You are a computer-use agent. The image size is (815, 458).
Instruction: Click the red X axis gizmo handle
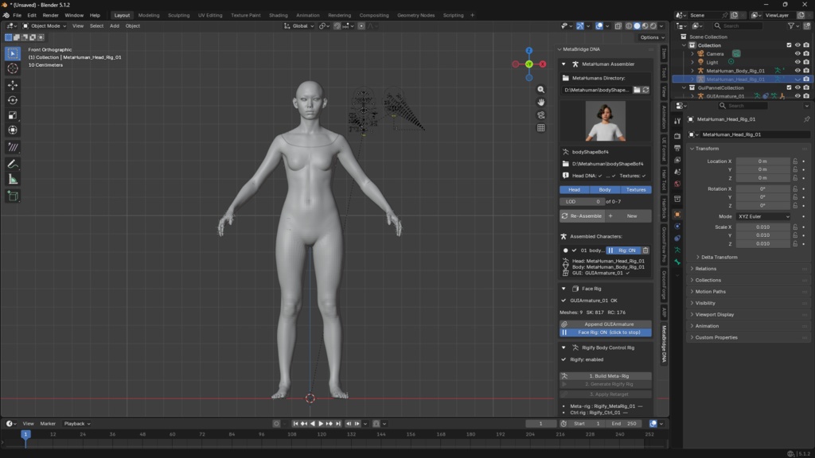543,64
